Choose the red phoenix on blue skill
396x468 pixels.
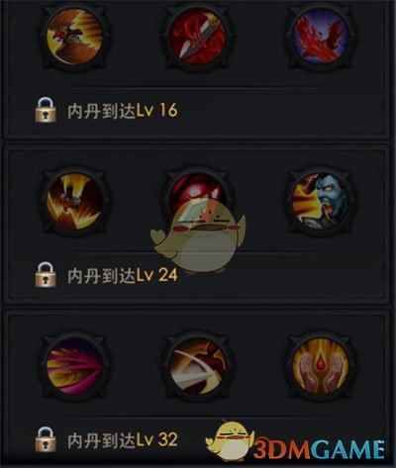[x=320, y=36]
